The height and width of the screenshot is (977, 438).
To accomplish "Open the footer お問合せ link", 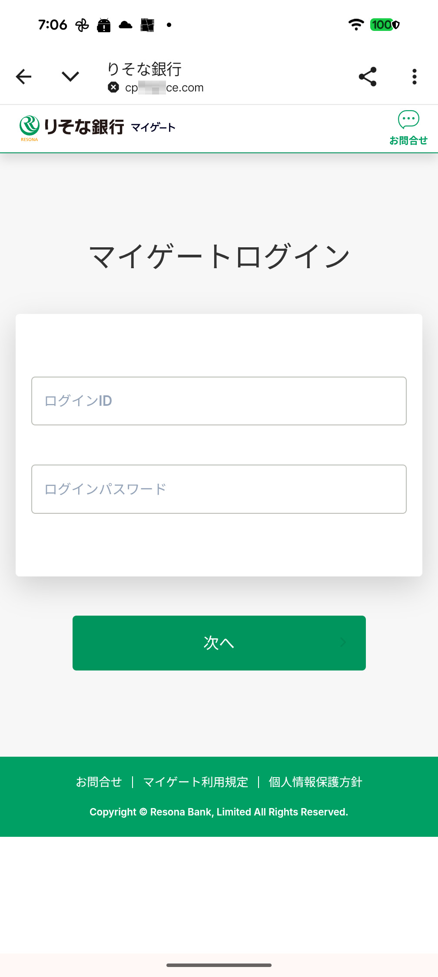I will click(x=99, y=782).
